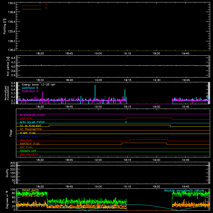Click 19:00 label under the Quality panel
This screenshot has height=213, width=213.
(98, 187)
